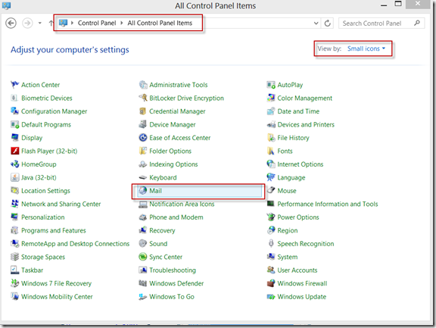Expand the View by Small icons dropdown
Screen dimensions: 436x328
[x=366, y=48]
